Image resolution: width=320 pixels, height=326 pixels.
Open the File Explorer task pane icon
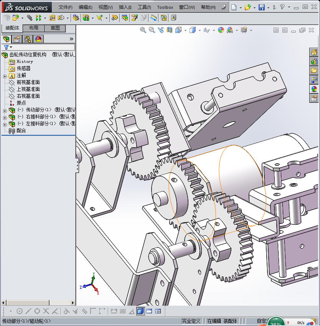pyautogui.click(x=314, y=71)
